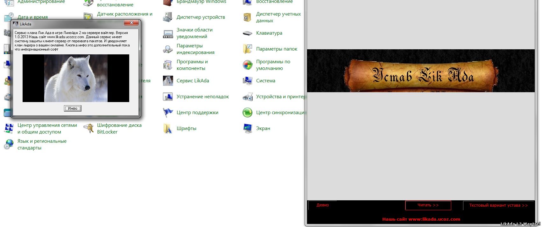
Task: Click Шифрование диска BitLocker icon
Action: tap(88, 128)
